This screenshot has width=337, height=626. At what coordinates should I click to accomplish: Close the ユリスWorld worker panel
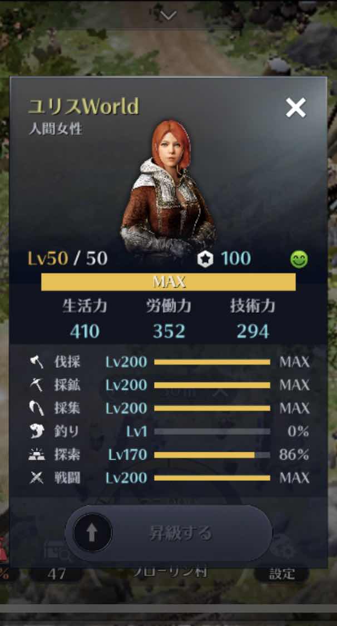point(295,107)
